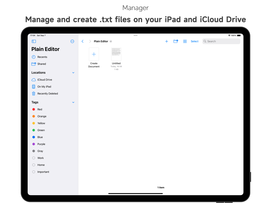This screenshot has width=271, height=203.
Task: Click the '1 KB' file size text
Action: (116, 69)
